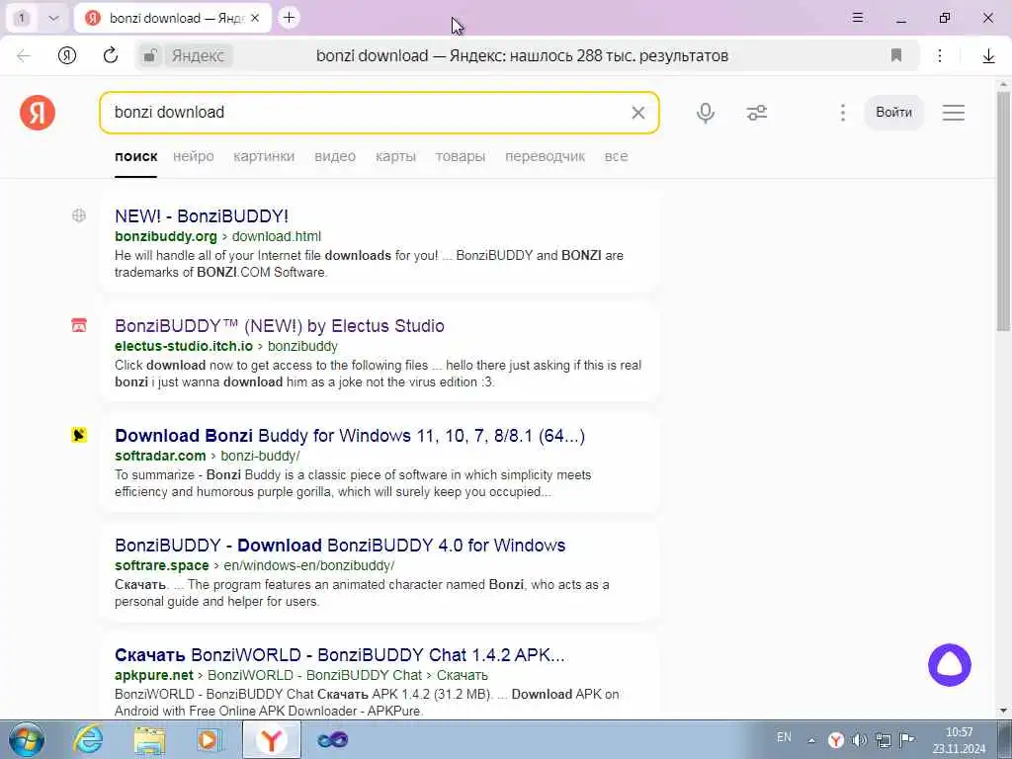
Task: Open search filter settings icon
Action: click(756, 113)
